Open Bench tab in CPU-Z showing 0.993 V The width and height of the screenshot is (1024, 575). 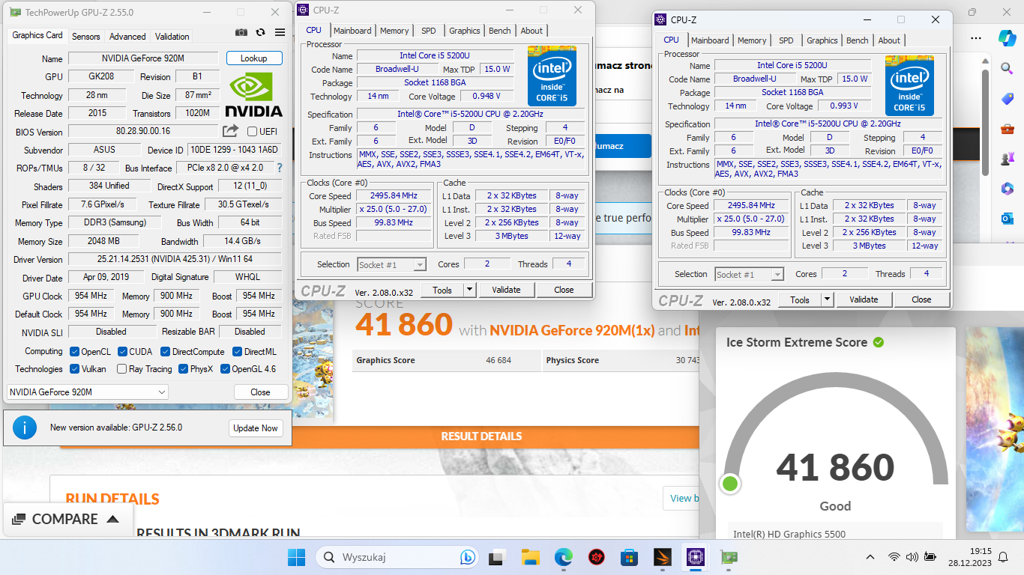[x=858, y=40]
